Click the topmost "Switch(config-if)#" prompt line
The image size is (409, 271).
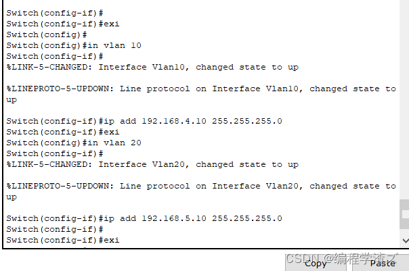point(54,13)
